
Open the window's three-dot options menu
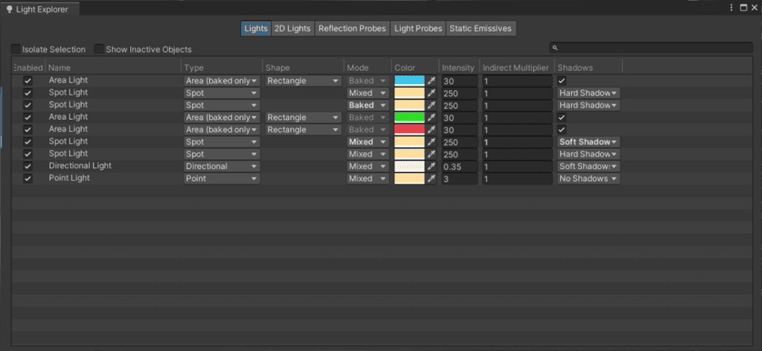pyautogui.click(x=732, y=7)
